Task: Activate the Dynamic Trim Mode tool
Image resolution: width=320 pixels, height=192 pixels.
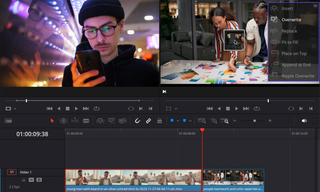Action: pyautogui.click(x=75, y=121)
